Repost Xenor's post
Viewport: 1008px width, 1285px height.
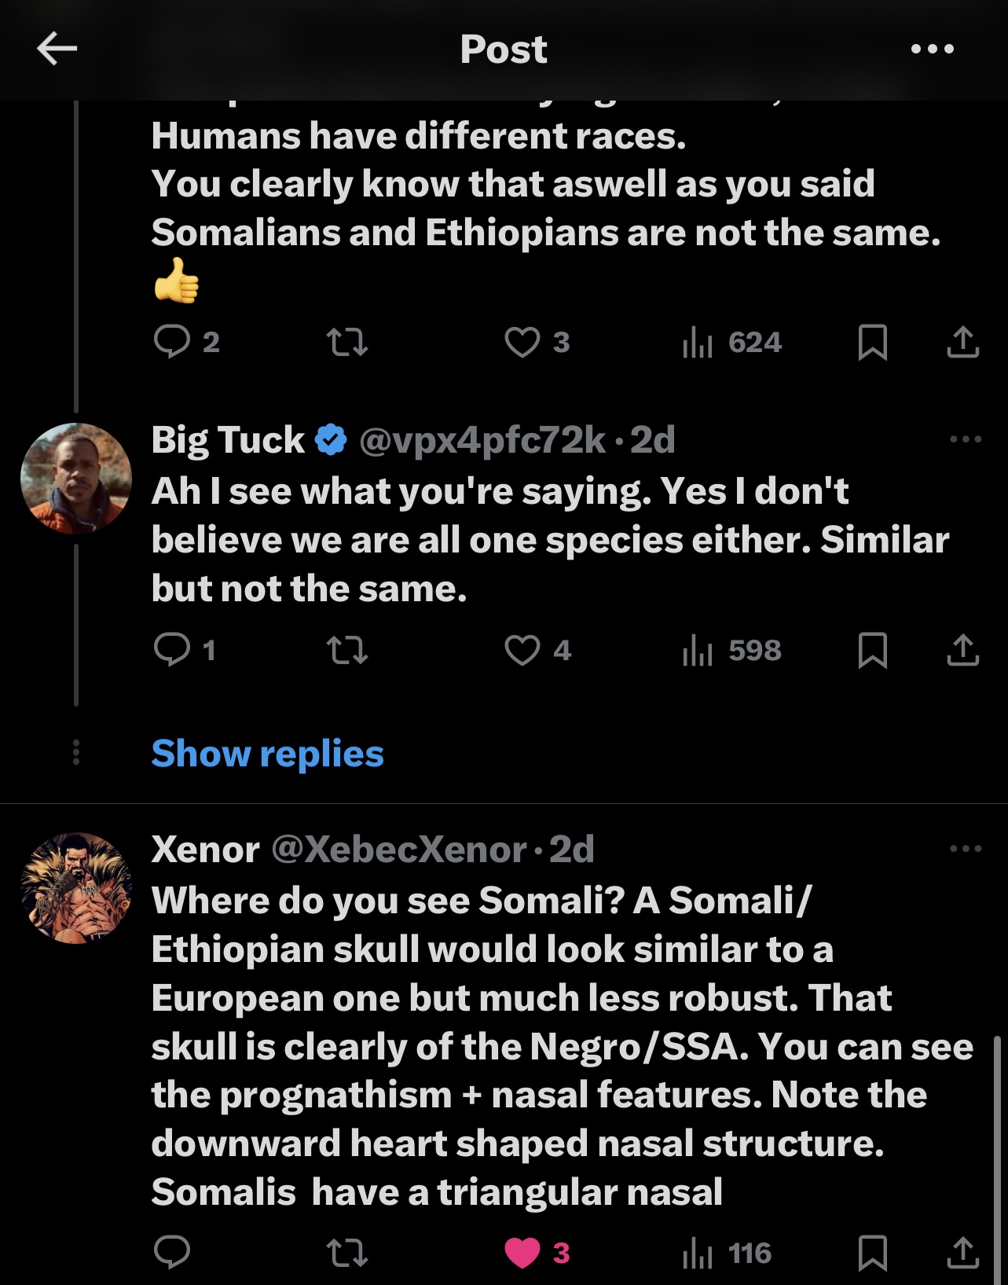(x=346, y=1253)
